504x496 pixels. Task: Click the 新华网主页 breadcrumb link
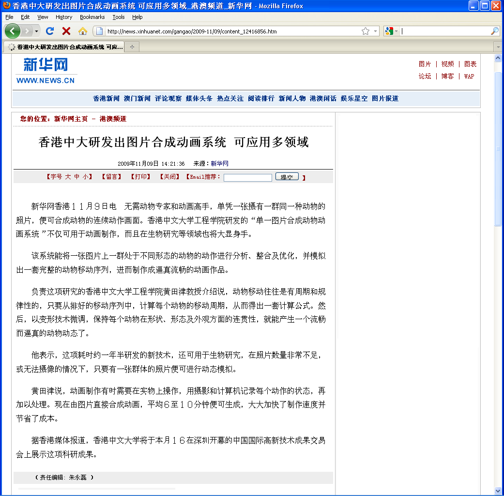click(x=71, y=119)
